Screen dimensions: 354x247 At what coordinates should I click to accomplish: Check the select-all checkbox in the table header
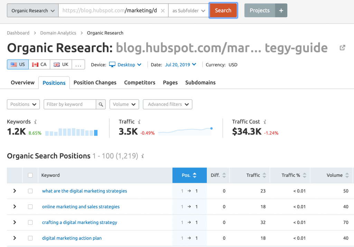pyautogui.click(x=30, y=175)
